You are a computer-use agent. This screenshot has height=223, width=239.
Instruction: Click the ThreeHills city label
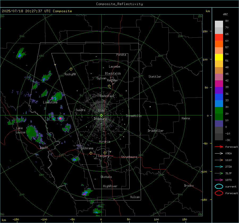(x=134, y=116)
